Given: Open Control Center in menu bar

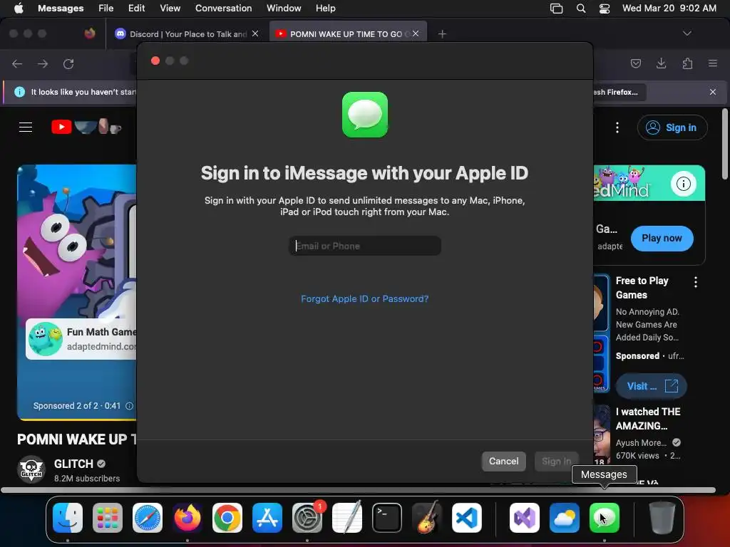Looking at the screenshot, I should tap(605, 8).
